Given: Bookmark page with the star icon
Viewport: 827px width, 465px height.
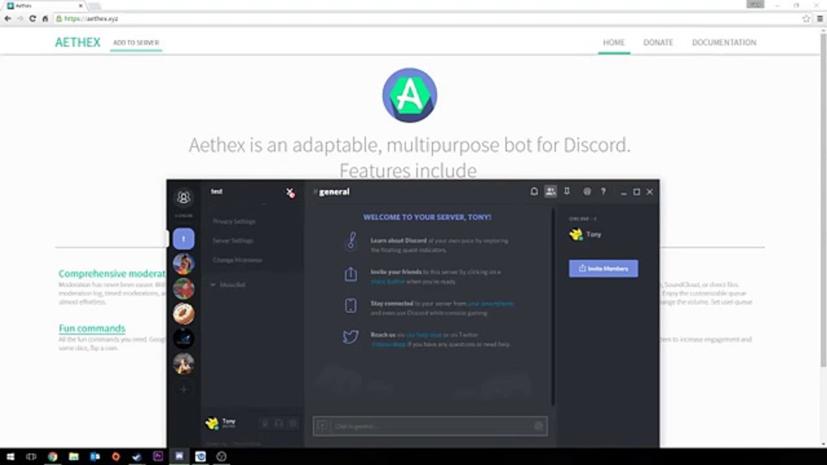Looking at the screenshot, I should pos(806,19).
